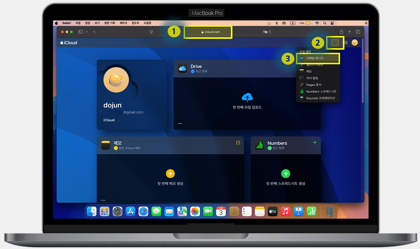The width and height of the screenshot is (420, 249).
Task: Click the upload cloud icon in Drive tile
Action: 247,97
